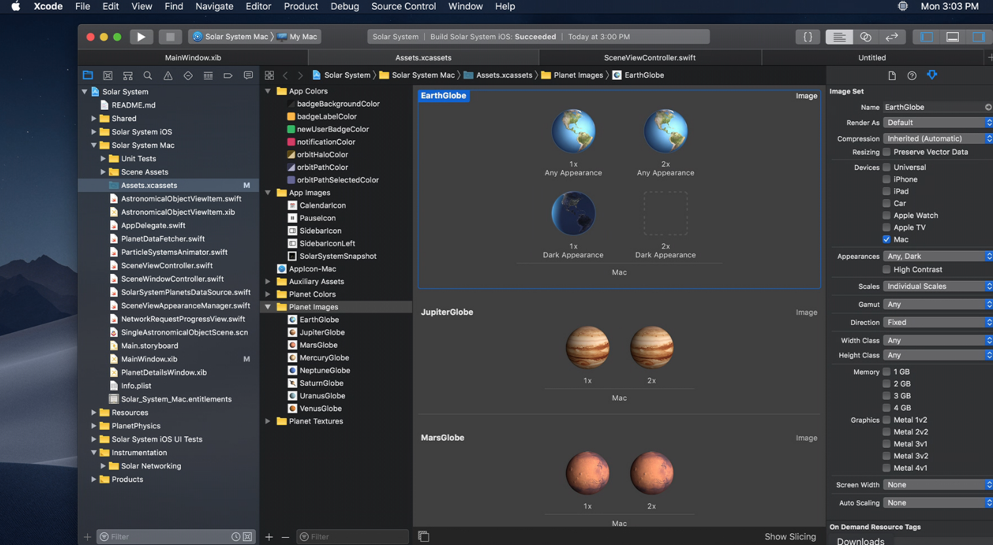Expand the Planet Textures folder
993x545 pixels.
(x=268, y=421)
